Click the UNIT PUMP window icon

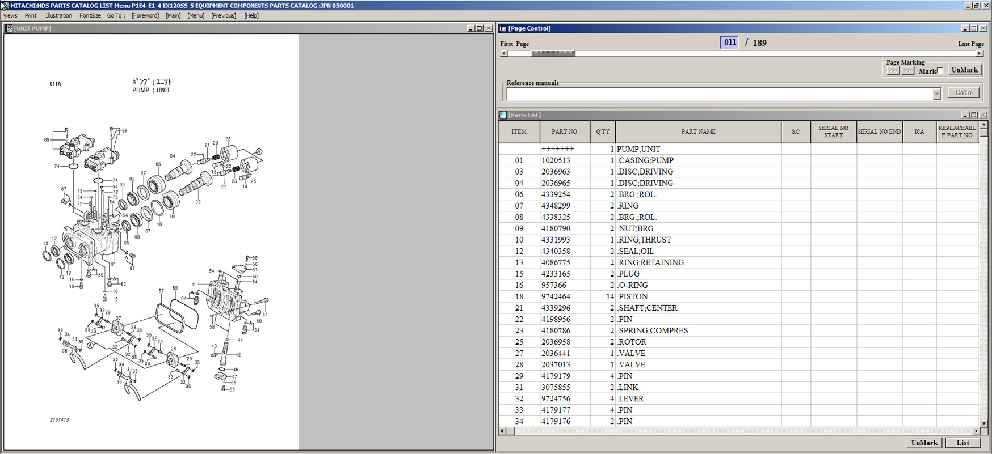tap(9, 28)
